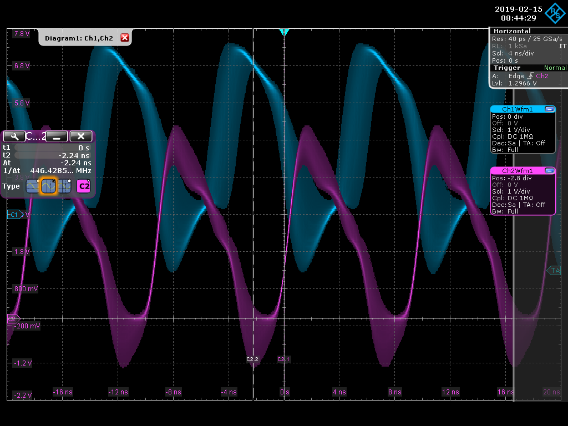Close the cursor results box
The width and height of the screenshot is (568, 426).
(x=81, y=136)
